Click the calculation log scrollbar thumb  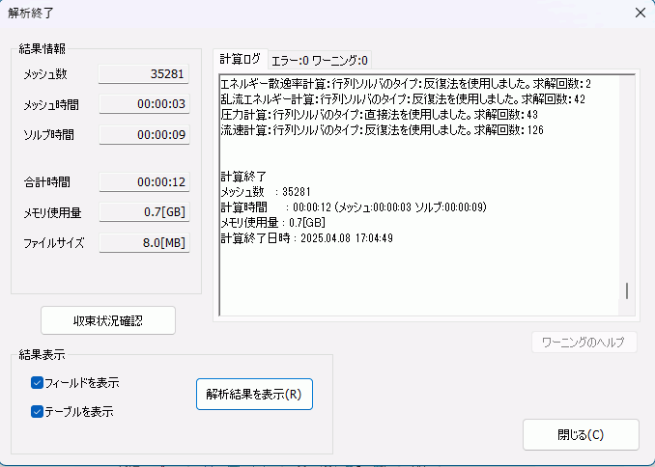click(x=627, y=290)
